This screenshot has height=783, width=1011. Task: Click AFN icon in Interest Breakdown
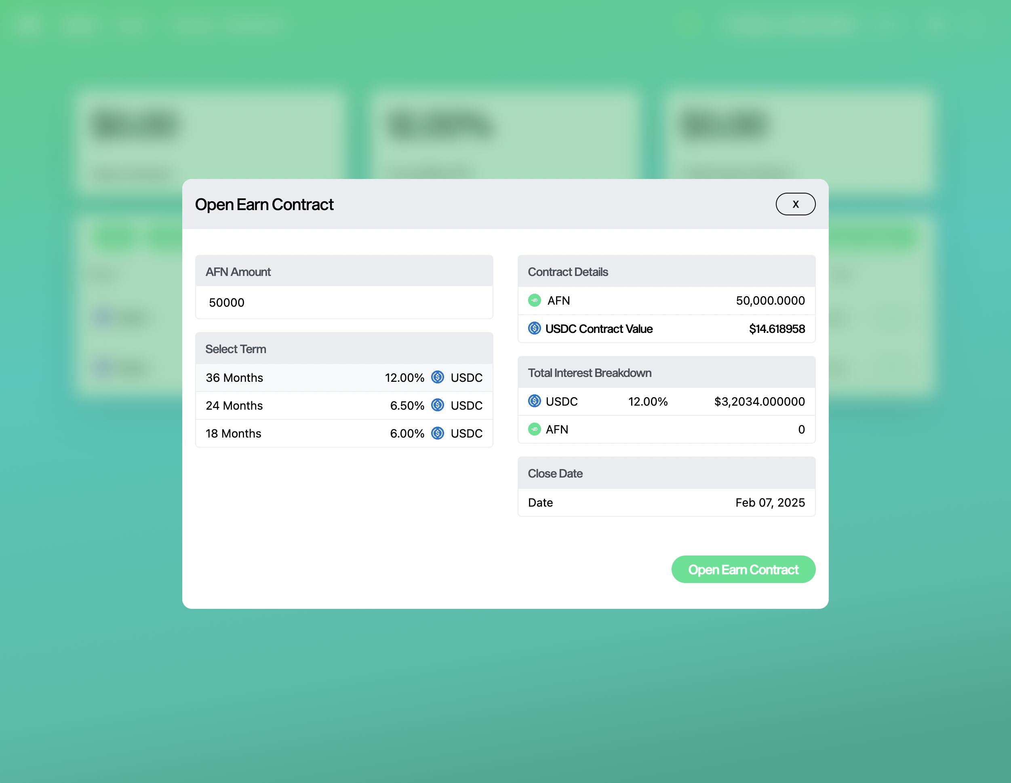tap(534, 429)
